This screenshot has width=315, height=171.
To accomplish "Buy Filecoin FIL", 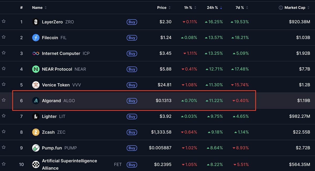I will 132,38.
